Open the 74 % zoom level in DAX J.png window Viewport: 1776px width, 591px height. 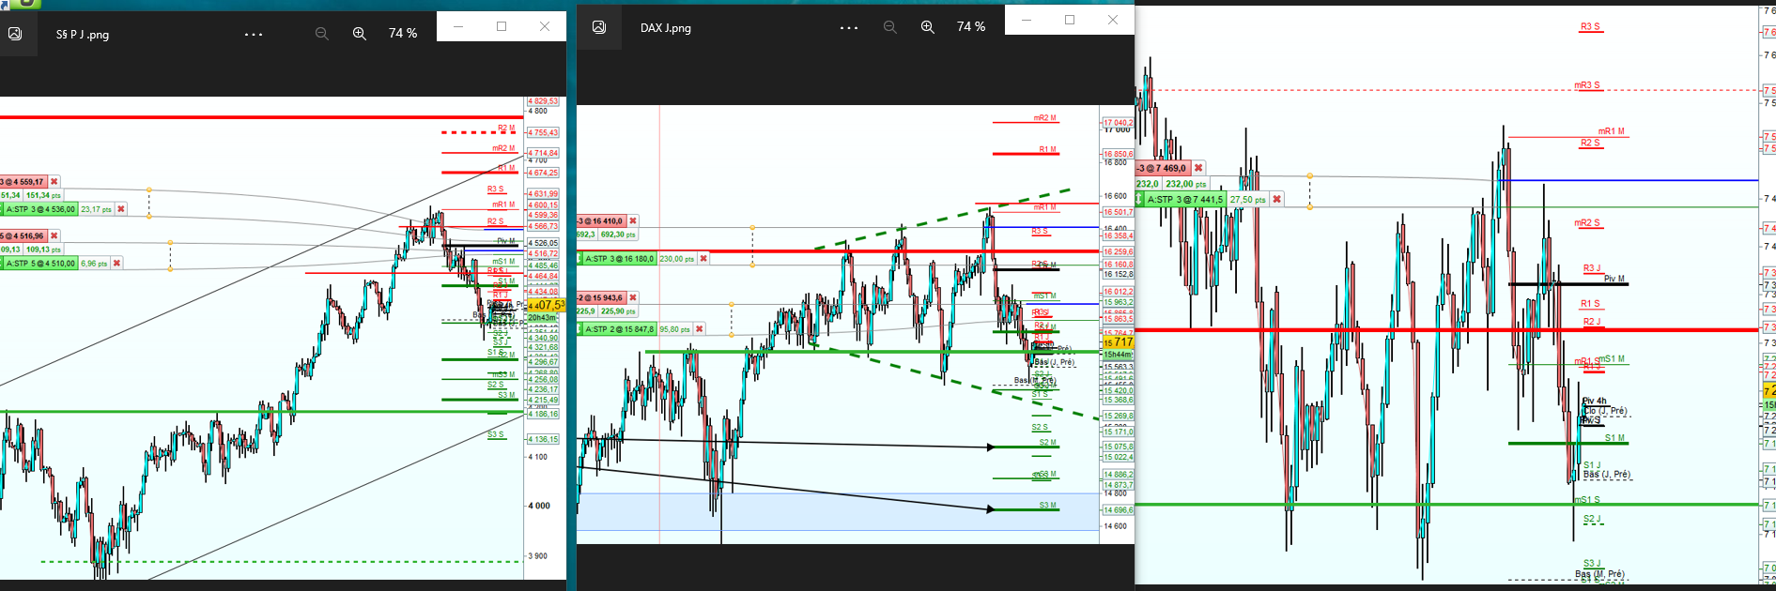tap(971, 27)
